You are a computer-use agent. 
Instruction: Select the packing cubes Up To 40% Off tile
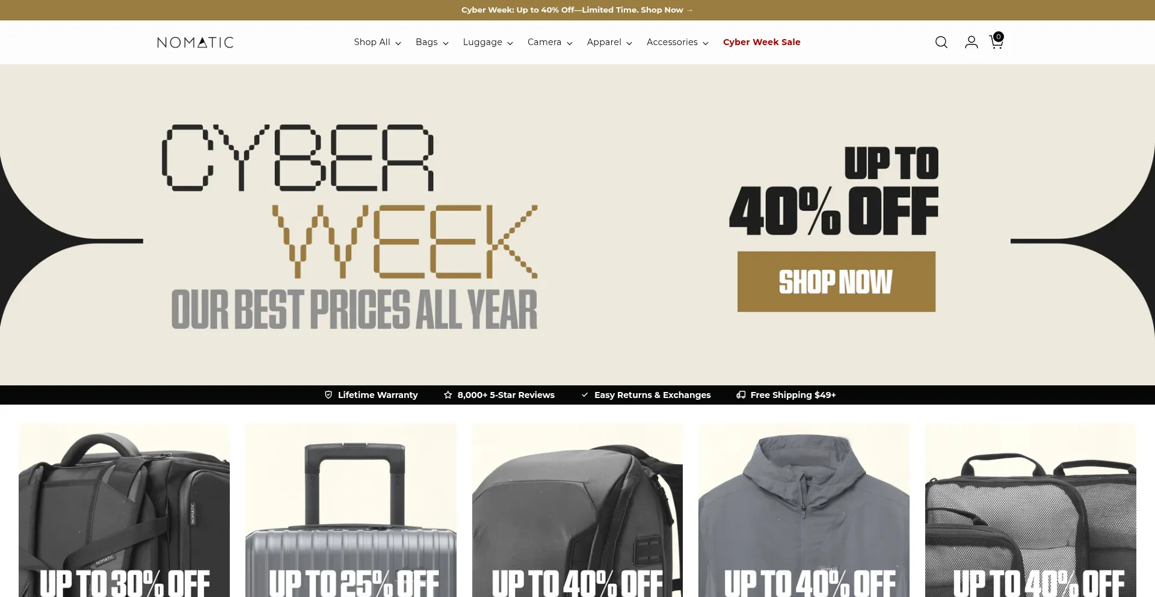(1030, 510)
